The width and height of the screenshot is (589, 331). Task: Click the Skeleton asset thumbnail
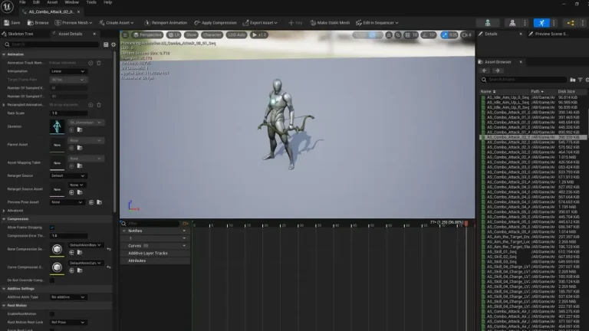click(x=57, y=127)
